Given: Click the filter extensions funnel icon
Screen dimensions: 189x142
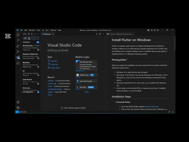Looking at the screenshot, I should point(29,34).
